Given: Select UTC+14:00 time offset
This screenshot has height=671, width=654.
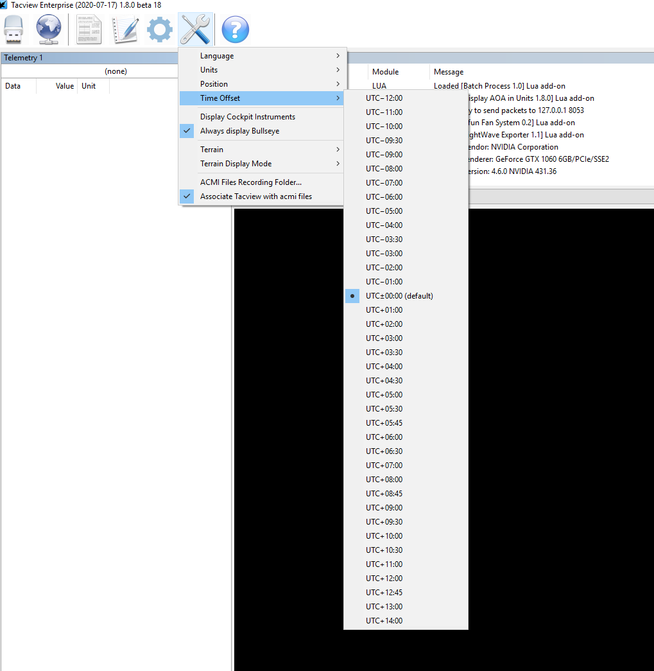Looking at the screenshot, I should click(x=406, y=620).
